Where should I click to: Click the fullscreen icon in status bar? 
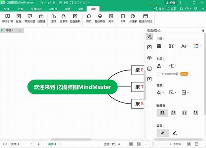(x=139, y=144)
